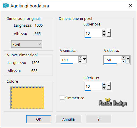Click inside the Superiore value field
This screenshot has width=137, height=128.
pos(93,33)
